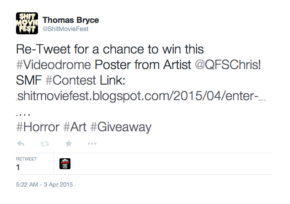Open the three-dot more options menu

coord(92,144)
